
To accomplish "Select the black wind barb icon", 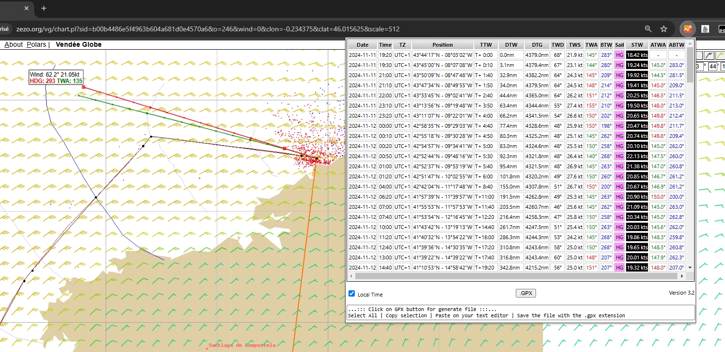I will tap(709, 55).
